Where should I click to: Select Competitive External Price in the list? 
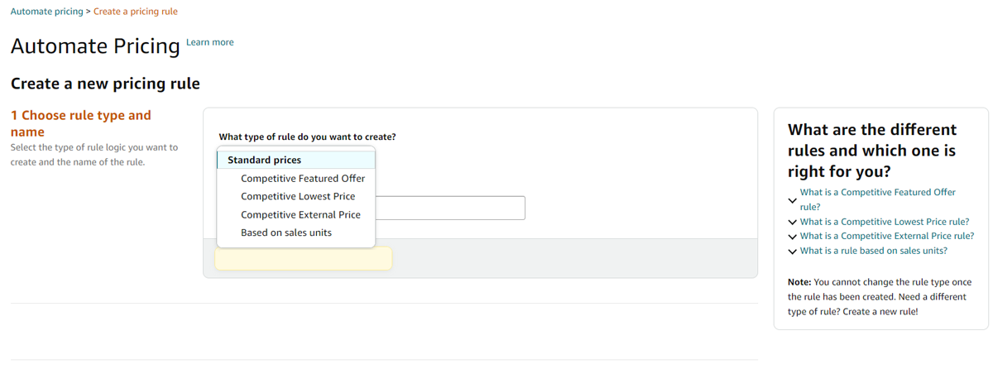pyautogui.click(x=300, y=214)
